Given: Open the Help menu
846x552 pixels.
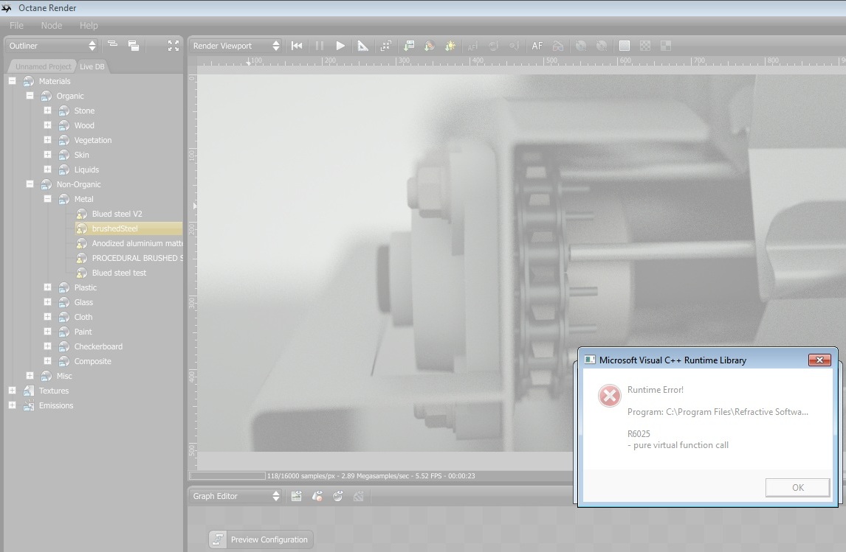Looking at the screenshot, I should pyautogui.click(x=89, y=25).
